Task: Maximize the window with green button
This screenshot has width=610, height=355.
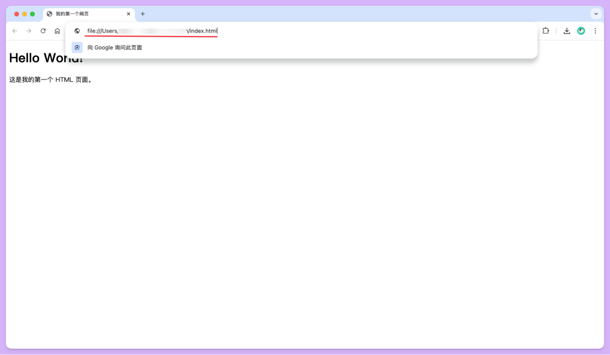Action: (x=32, y=14)
